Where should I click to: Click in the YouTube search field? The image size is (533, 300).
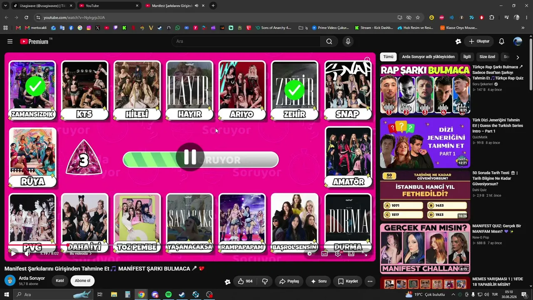click(x=246, y=41)
